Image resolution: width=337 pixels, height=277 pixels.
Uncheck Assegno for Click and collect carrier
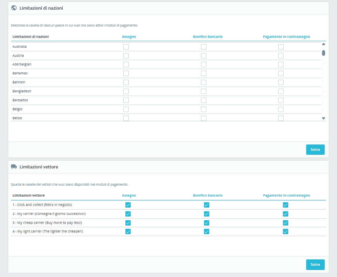pyautogui.click(x=128, y=205)
